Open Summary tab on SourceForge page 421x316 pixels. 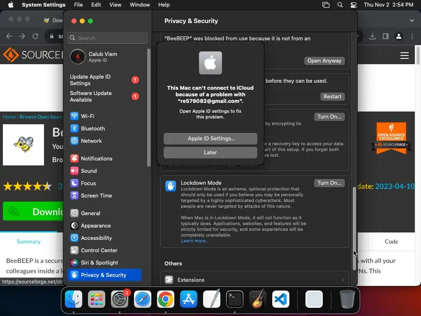(x=28, y=242)
